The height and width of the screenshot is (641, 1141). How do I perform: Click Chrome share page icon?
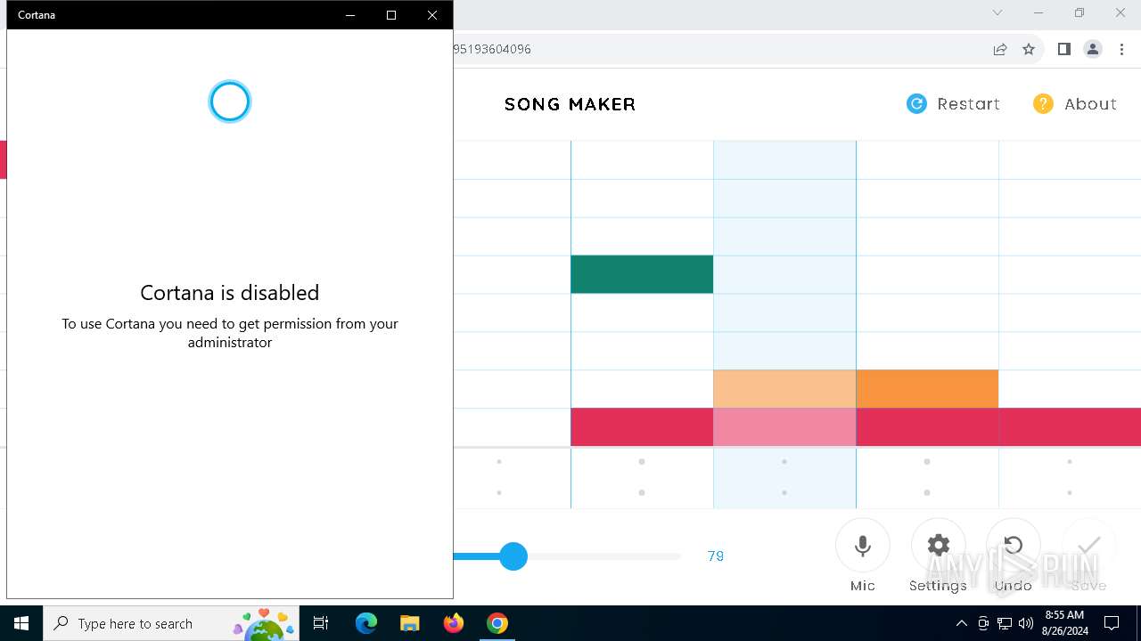click(x=1000, y=49)
